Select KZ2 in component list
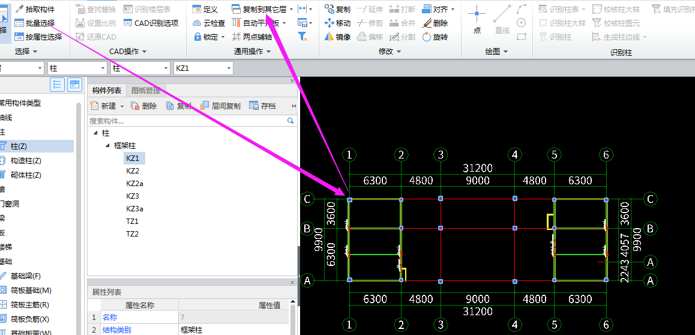The width and height of the screenshot is (695, 335). point(133,171)
